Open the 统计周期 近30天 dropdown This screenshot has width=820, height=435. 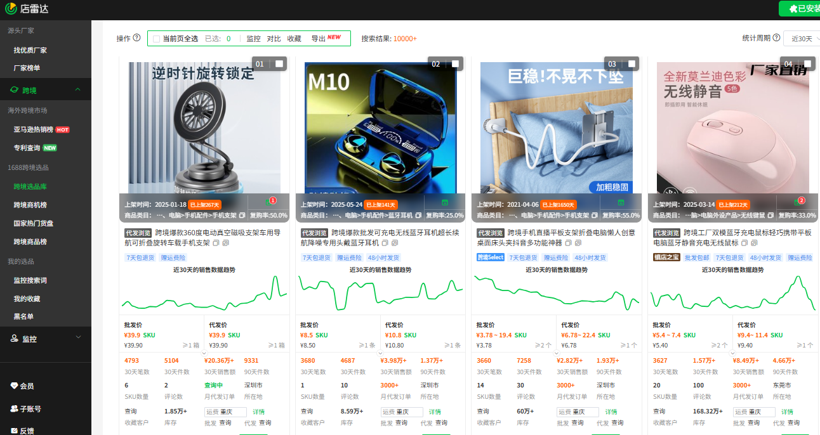pos(802,39)
